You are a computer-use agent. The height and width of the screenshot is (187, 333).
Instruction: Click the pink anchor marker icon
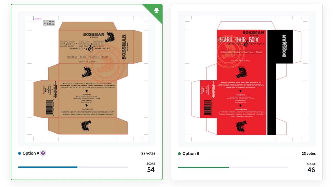34,19
